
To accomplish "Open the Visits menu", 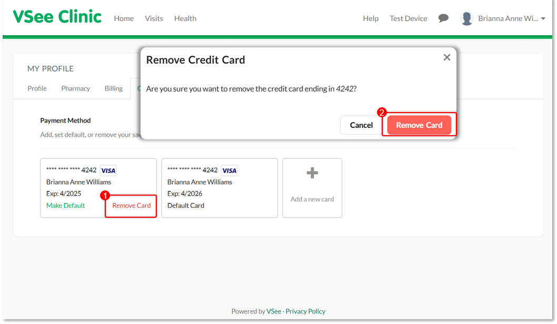I will coord(154,18).
